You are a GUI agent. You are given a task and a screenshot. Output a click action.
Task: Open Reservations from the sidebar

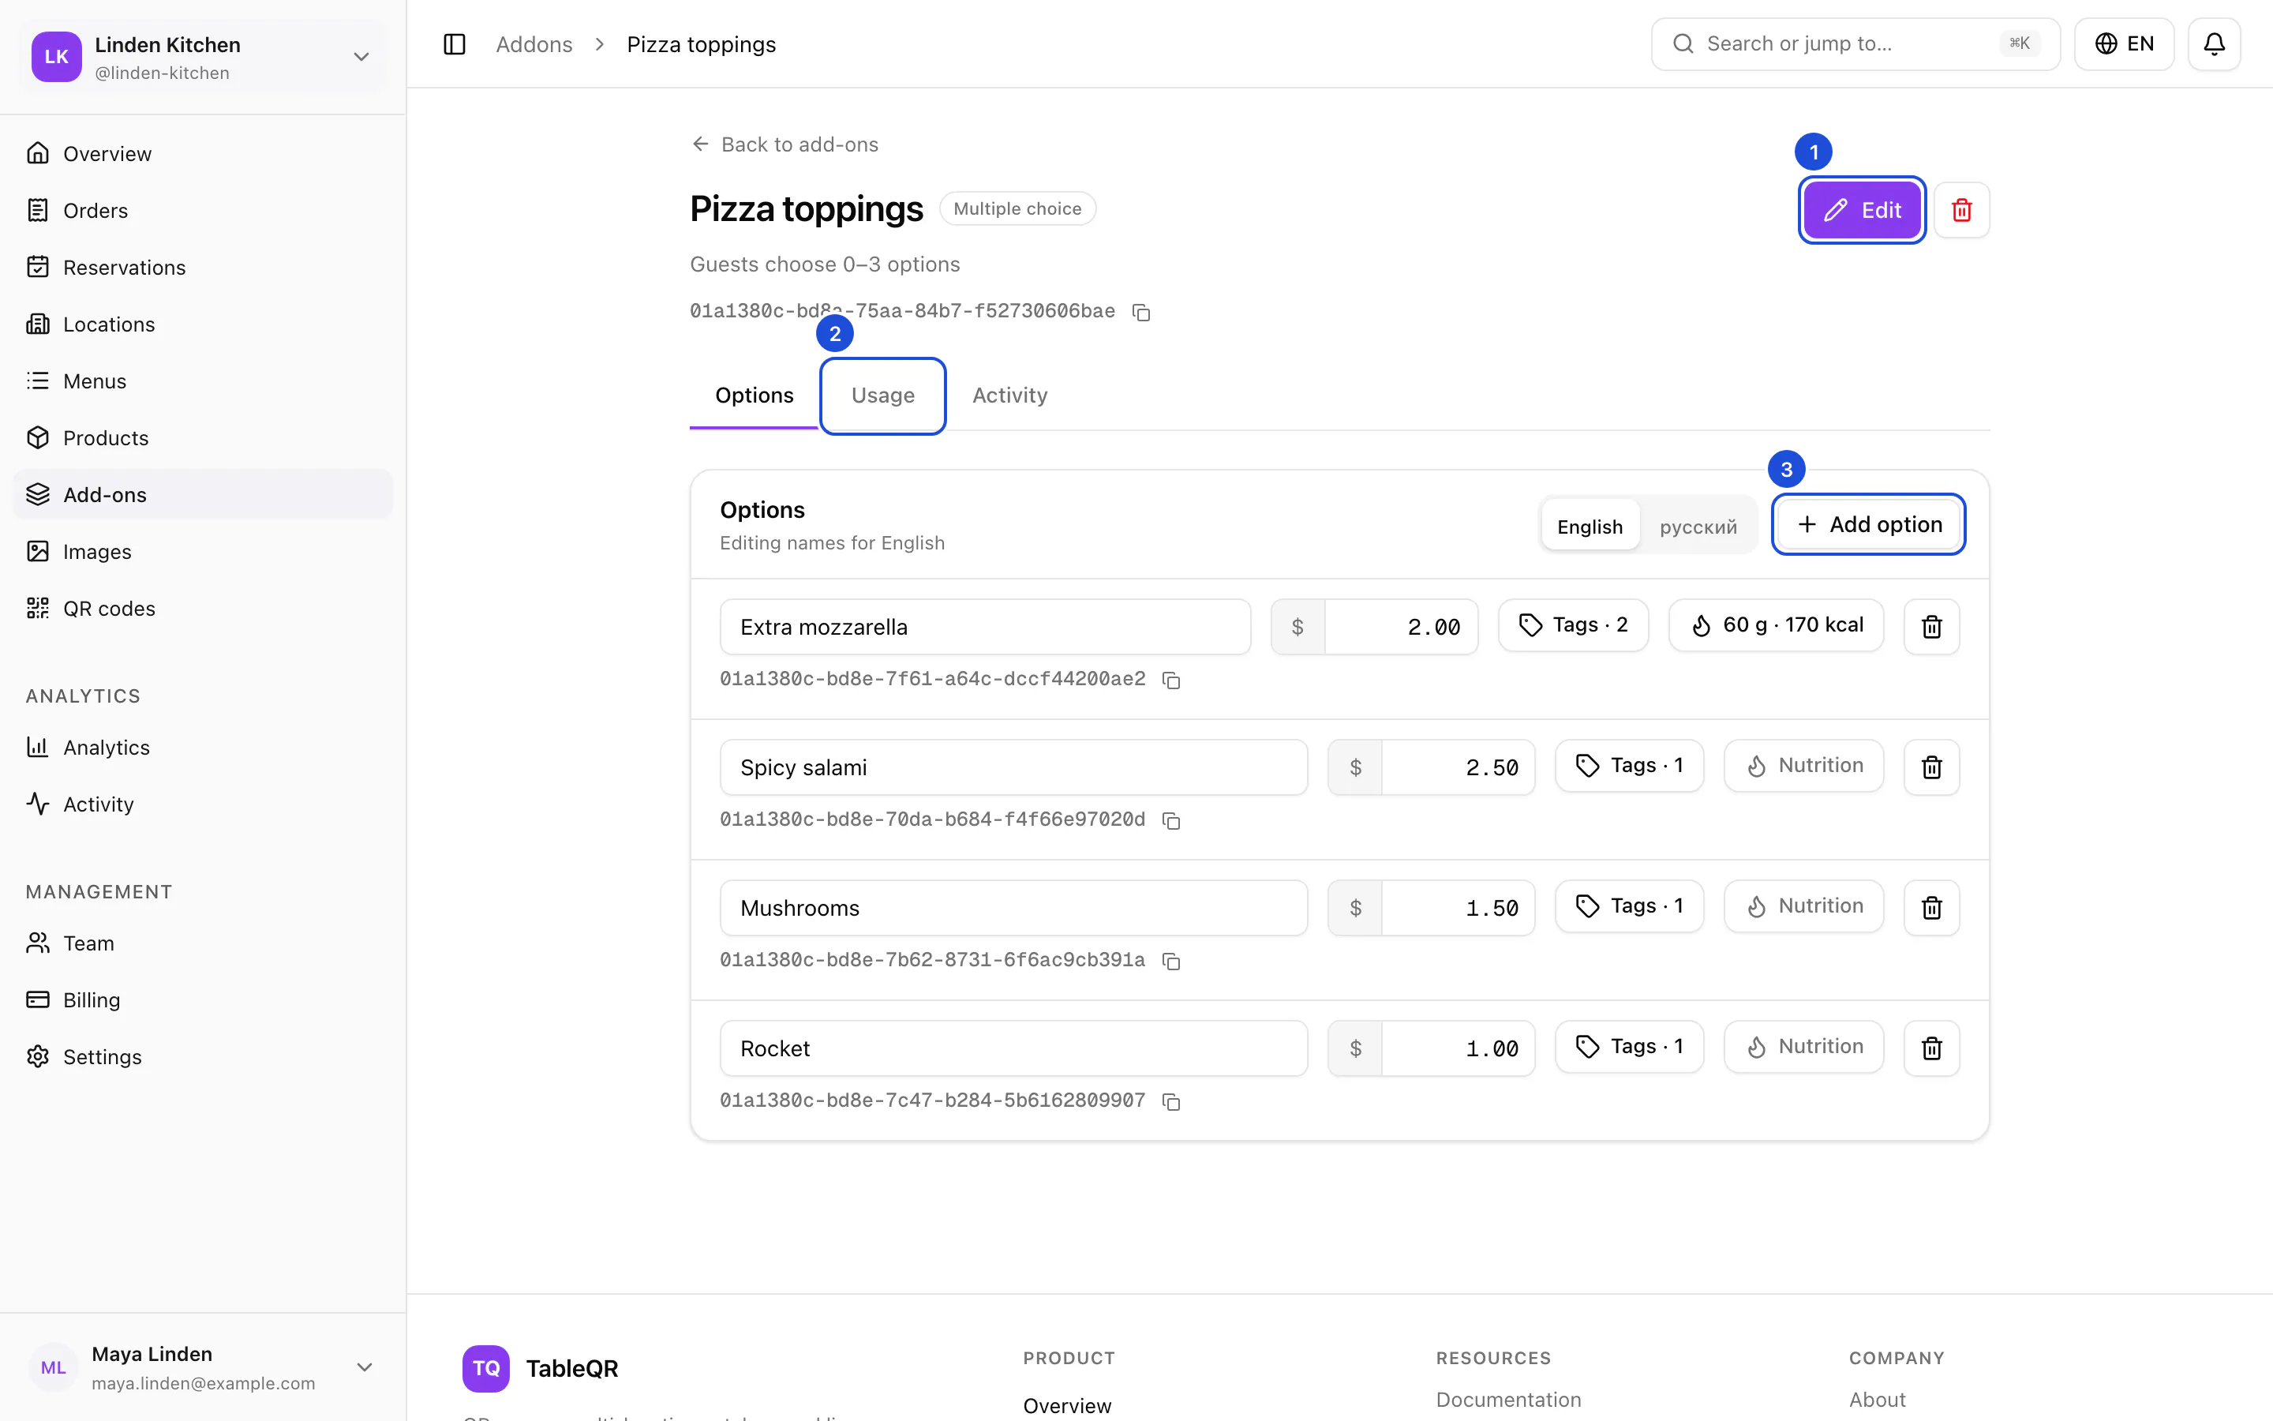tap(203, 267)
